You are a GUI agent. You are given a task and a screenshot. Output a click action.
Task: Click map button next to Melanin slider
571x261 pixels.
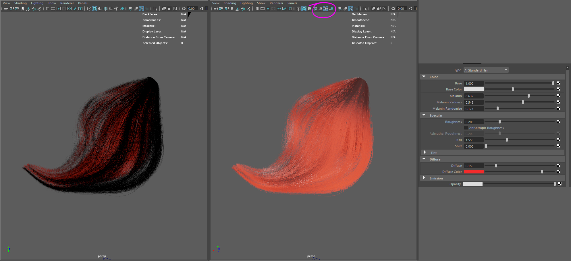(559, 96)
